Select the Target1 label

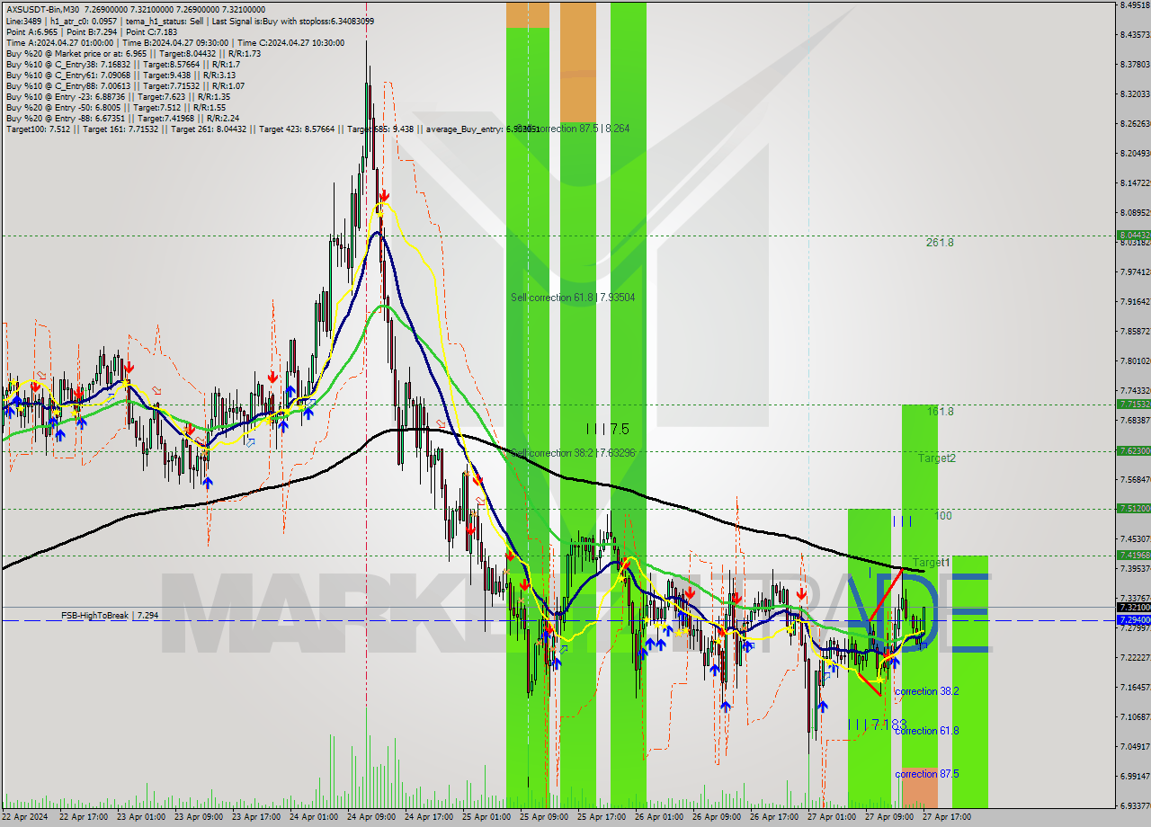click(931, 563)
